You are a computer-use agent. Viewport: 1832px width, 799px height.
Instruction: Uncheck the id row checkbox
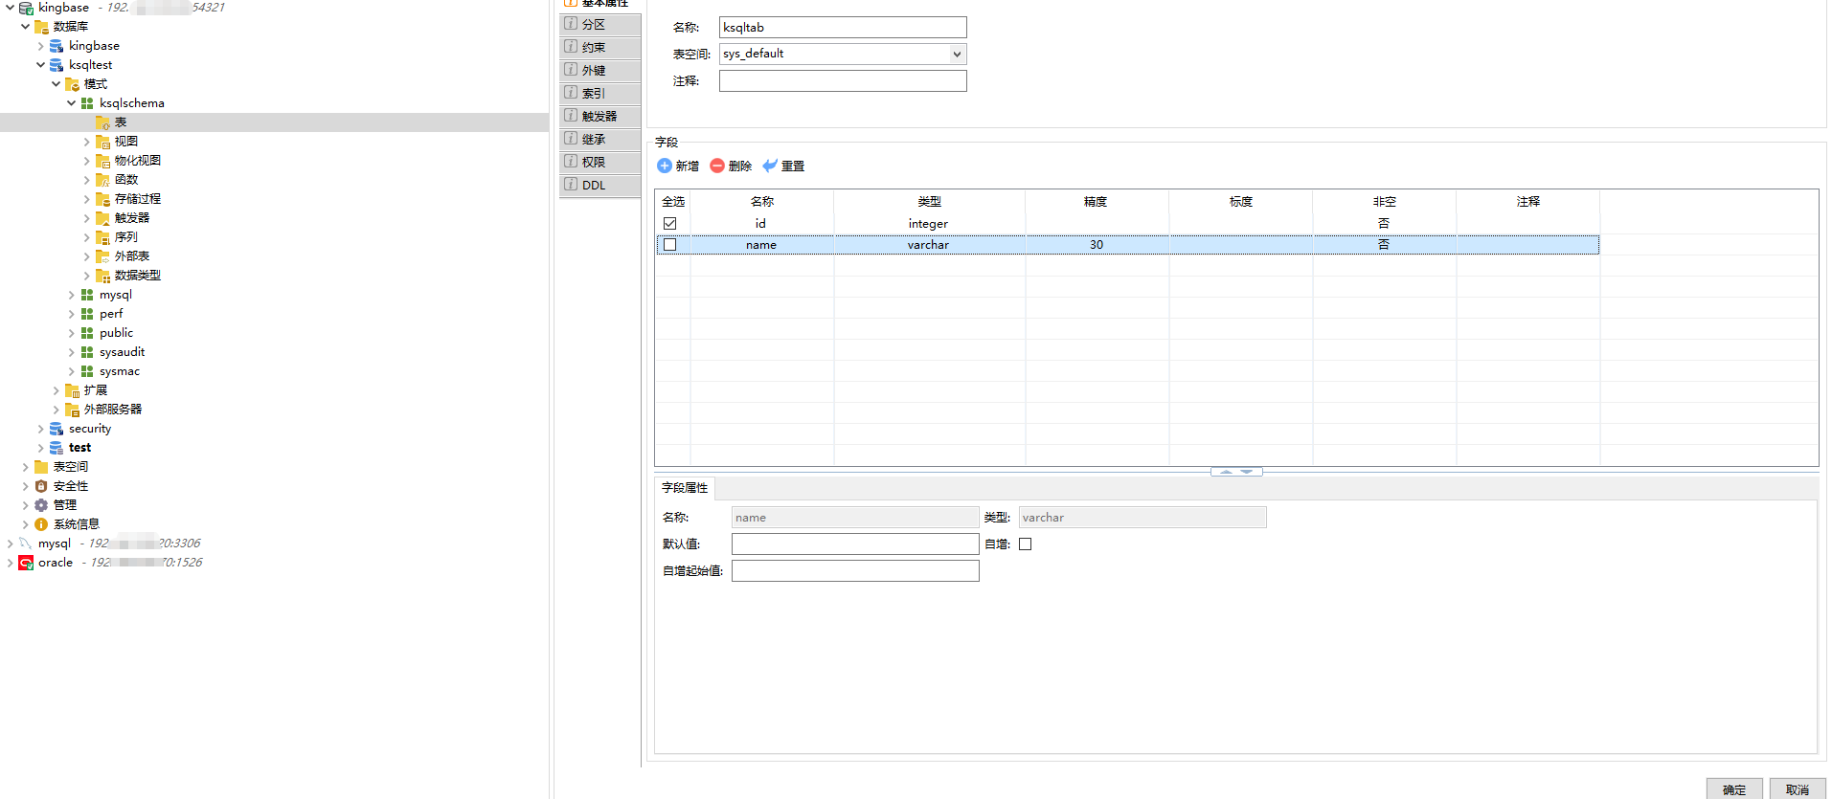point(670,223)
